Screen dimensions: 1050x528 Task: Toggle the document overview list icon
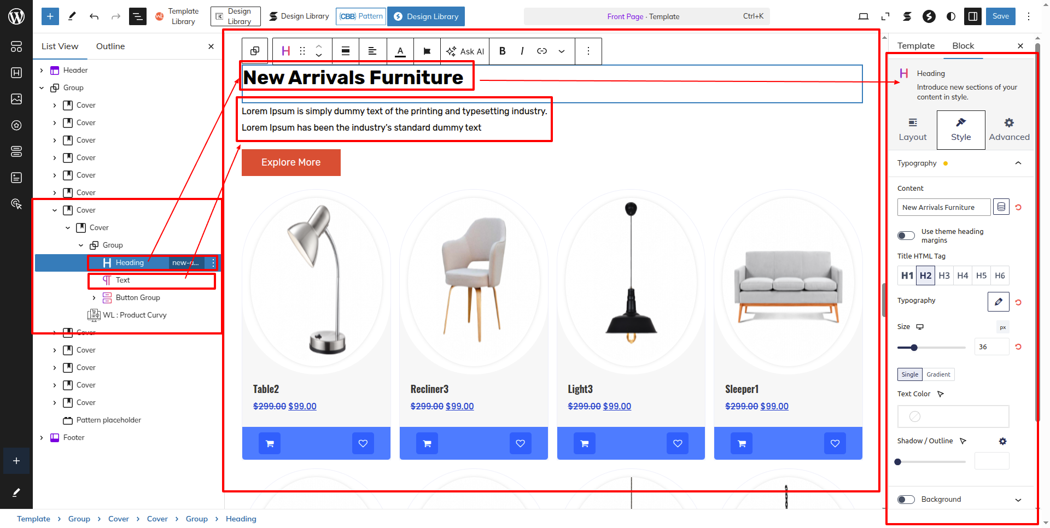pos(137,16)
